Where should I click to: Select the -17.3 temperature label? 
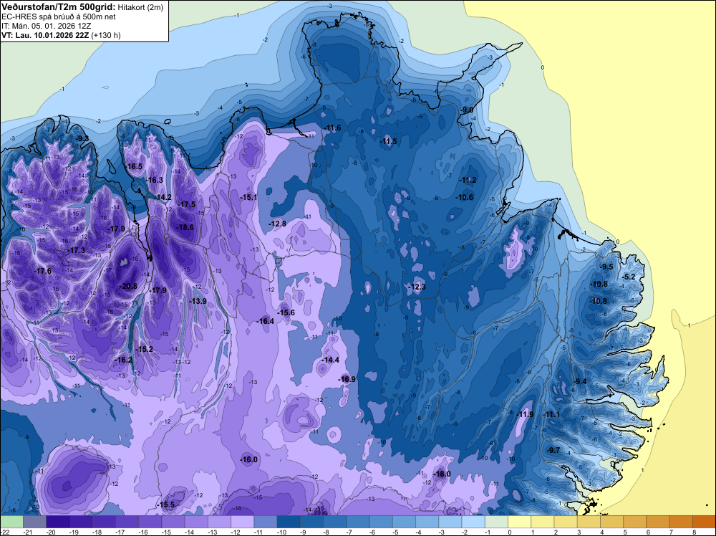(x=77, y=250)
